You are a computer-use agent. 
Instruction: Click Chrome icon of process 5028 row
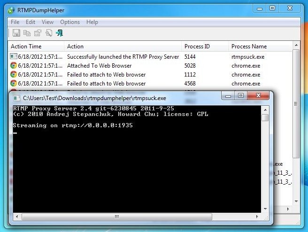click(x=13, y=66)
